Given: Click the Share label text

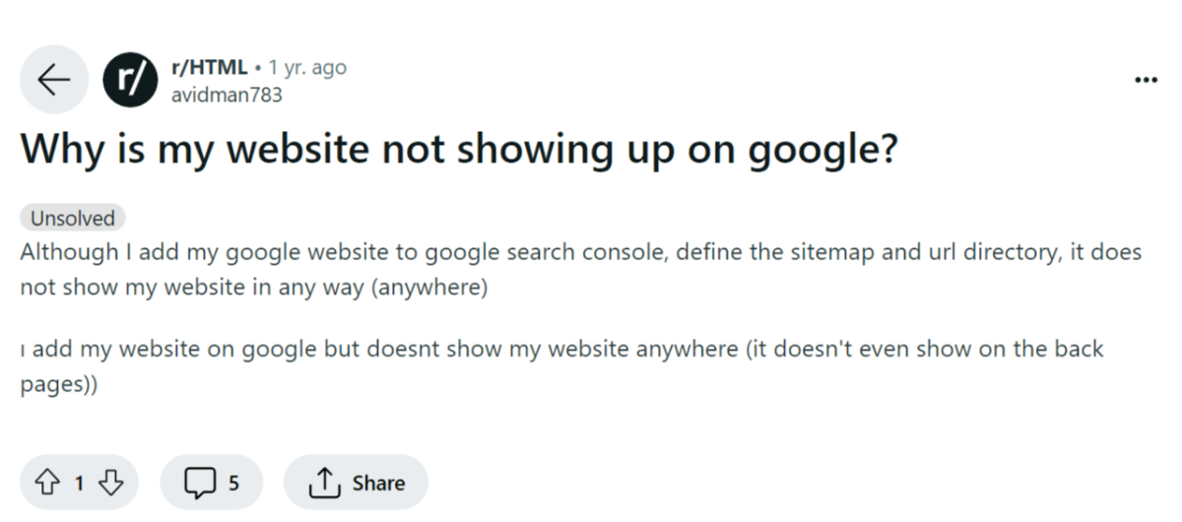Looking at the screenshot, I should [378, 483].
